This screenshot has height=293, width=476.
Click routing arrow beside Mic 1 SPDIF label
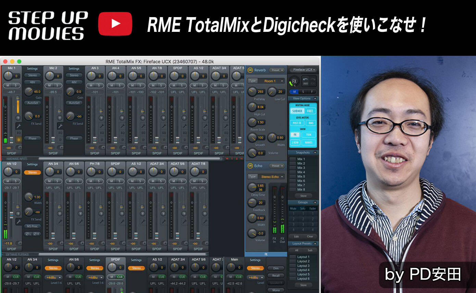(20, 148)
